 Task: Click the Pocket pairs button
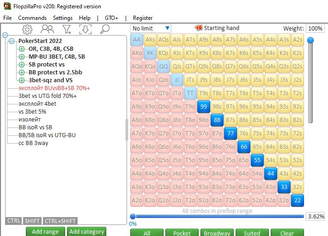(x=182, y=233)
